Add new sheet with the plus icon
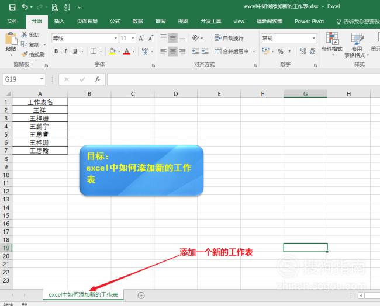Screen dimensions: 380x306 click(141, 295)
